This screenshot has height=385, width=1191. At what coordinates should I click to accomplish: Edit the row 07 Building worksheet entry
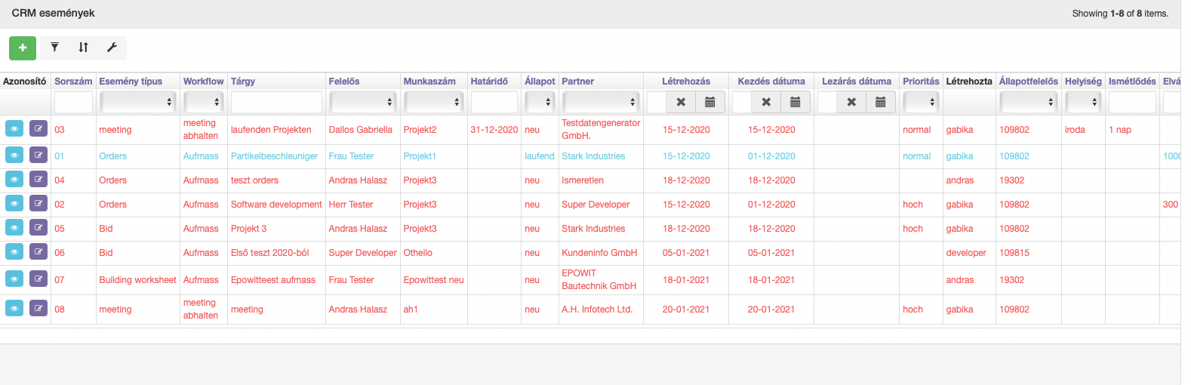(38, 279)
